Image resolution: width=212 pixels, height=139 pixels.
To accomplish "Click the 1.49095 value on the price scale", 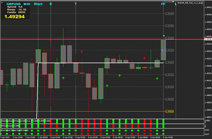I will (208, 88).
